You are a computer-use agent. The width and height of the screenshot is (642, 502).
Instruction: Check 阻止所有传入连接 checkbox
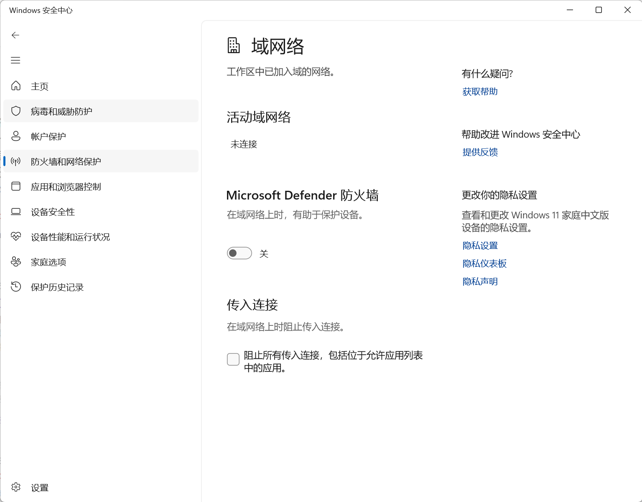[233, 359]
